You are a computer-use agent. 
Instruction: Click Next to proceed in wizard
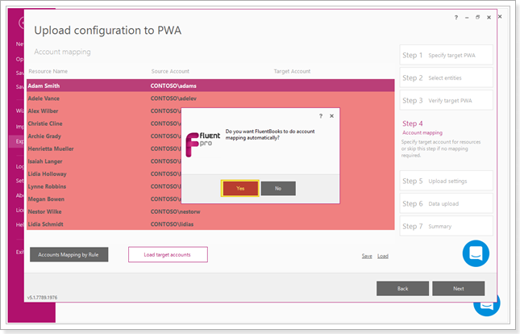458,289
